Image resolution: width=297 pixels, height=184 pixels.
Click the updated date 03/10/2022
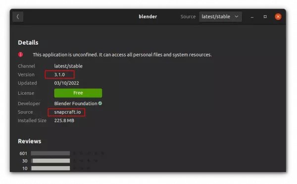pyautogui.click(x=66, y=83)
